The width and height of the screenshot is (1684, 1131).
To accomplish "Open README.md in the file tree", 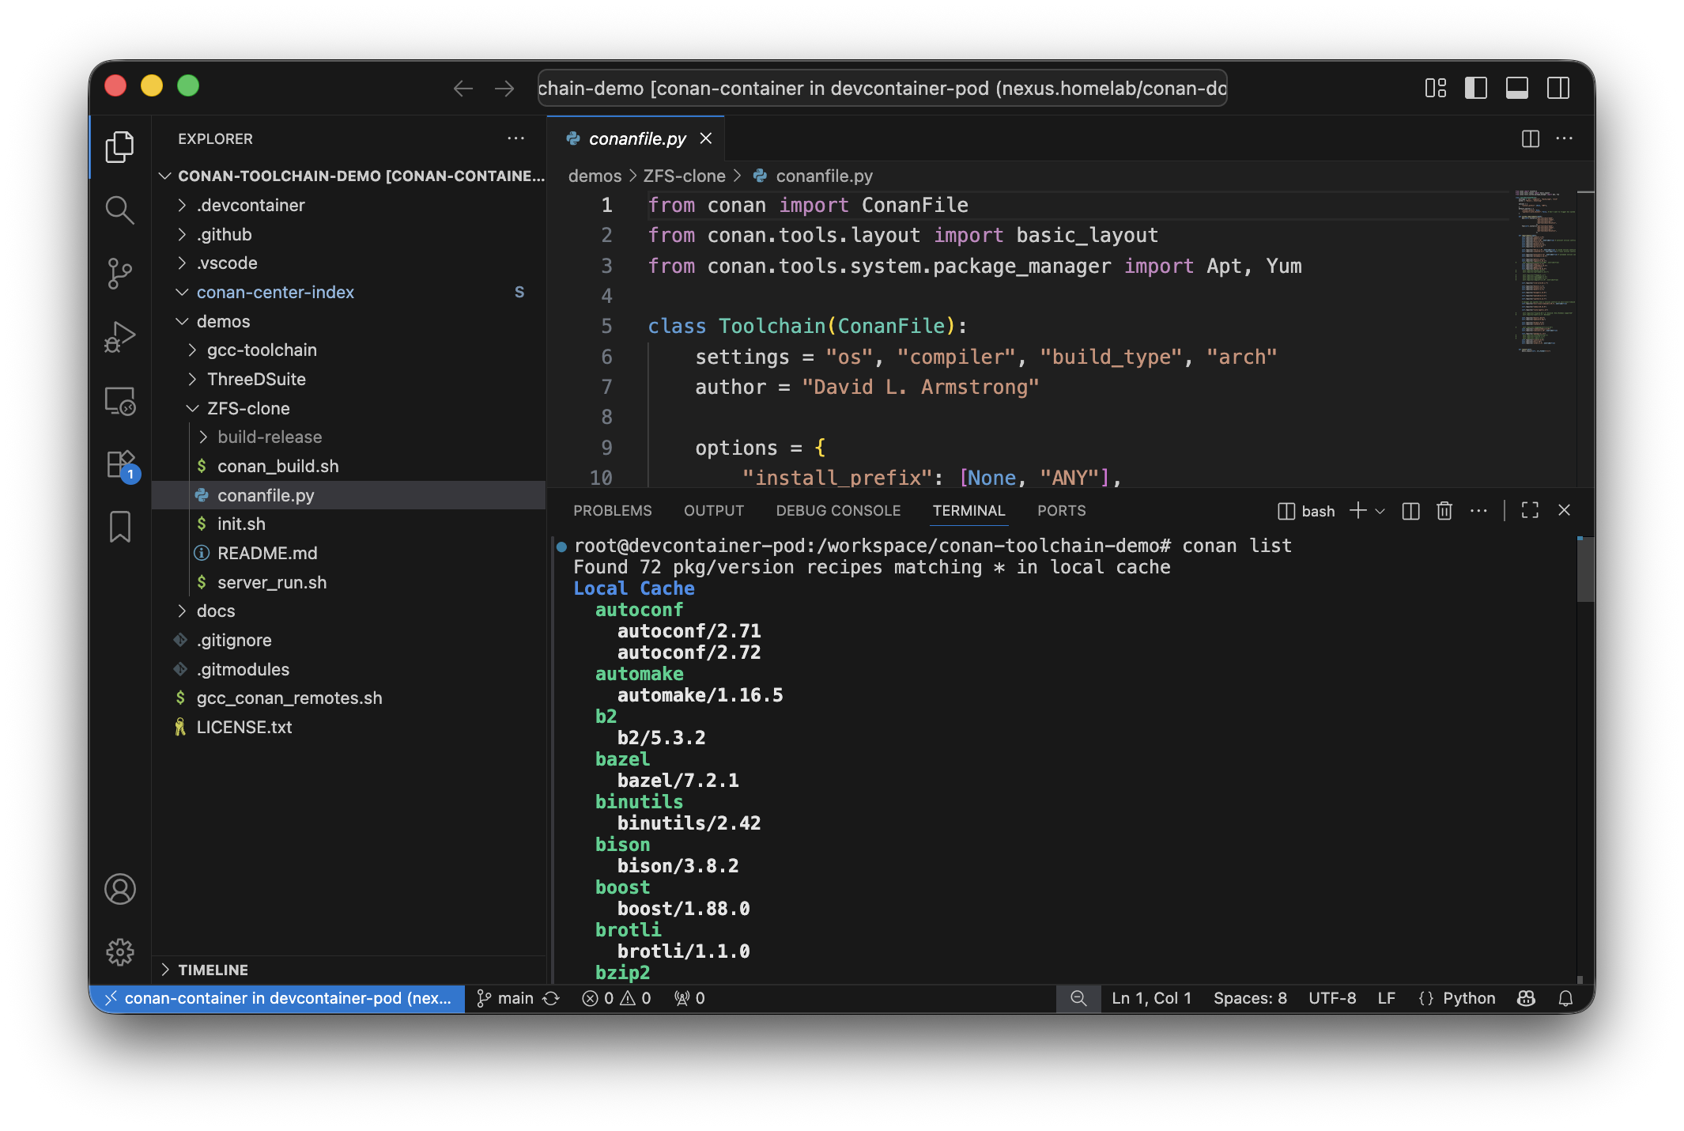I will (x=266, y=553).
